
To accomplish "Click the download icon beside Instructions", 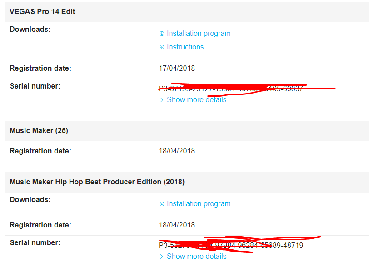I will tap(161, 47).
